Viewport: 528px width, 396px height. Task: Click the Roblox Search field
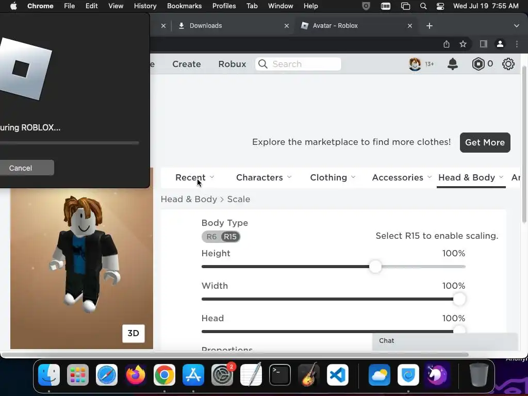point(298,64)
